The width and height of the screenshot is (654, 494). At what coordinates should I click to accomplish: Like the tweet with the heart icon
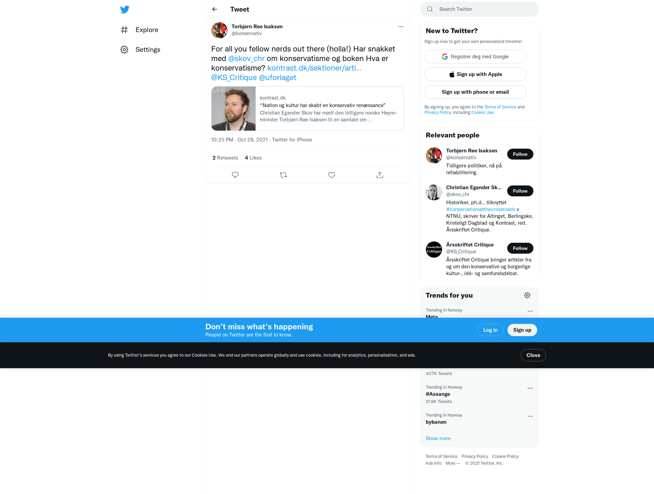(x=331, y=175)
